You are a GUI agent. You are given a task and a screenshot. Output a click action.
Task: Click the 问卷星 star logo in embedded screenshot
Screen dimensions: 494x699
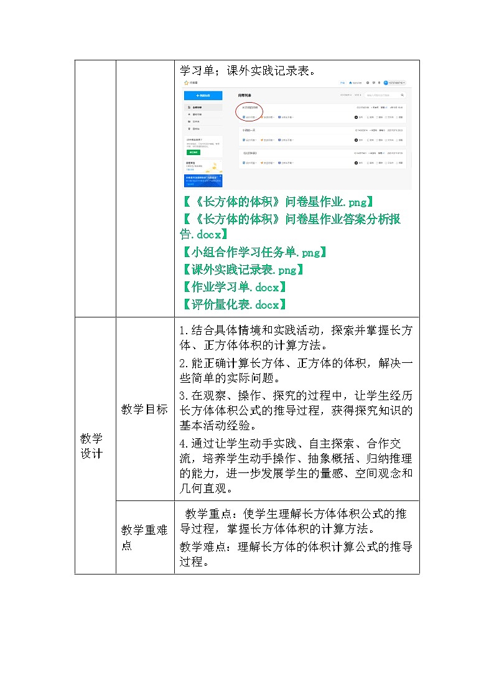pos(186,83)
